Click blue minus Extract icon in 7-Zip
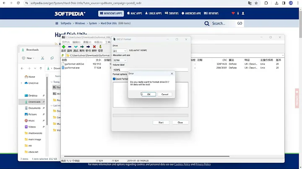This screenshot has width=302, height=169. pos(70,47)
